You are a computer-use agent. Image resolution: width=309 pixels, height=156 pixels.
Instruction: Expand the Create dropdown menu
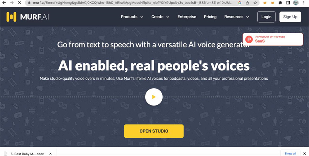[160, 17]
